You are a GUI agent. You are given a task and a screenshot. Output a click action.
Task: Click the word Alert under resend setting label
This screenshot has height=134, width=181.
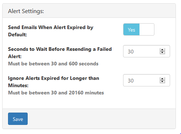(15, 56)
